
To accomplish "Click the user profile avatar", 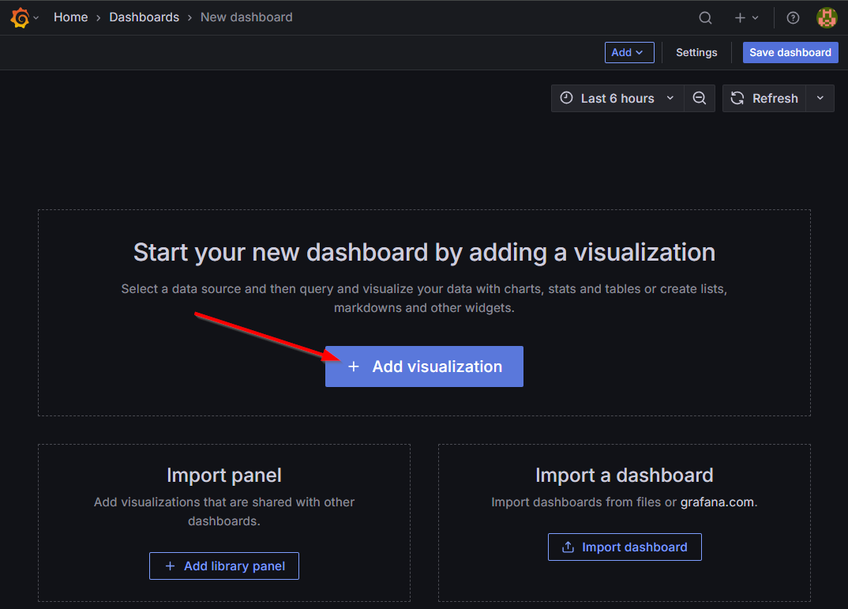I will pyautogui.click(x=827, y=17).
